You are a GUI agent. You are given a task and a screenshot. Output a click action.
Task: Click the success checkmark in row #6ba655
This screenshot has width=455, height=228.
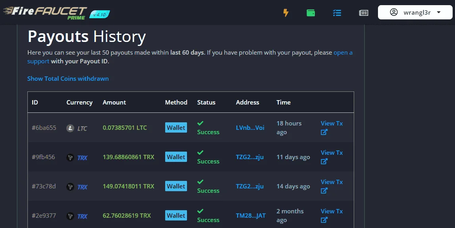(200, 123)
